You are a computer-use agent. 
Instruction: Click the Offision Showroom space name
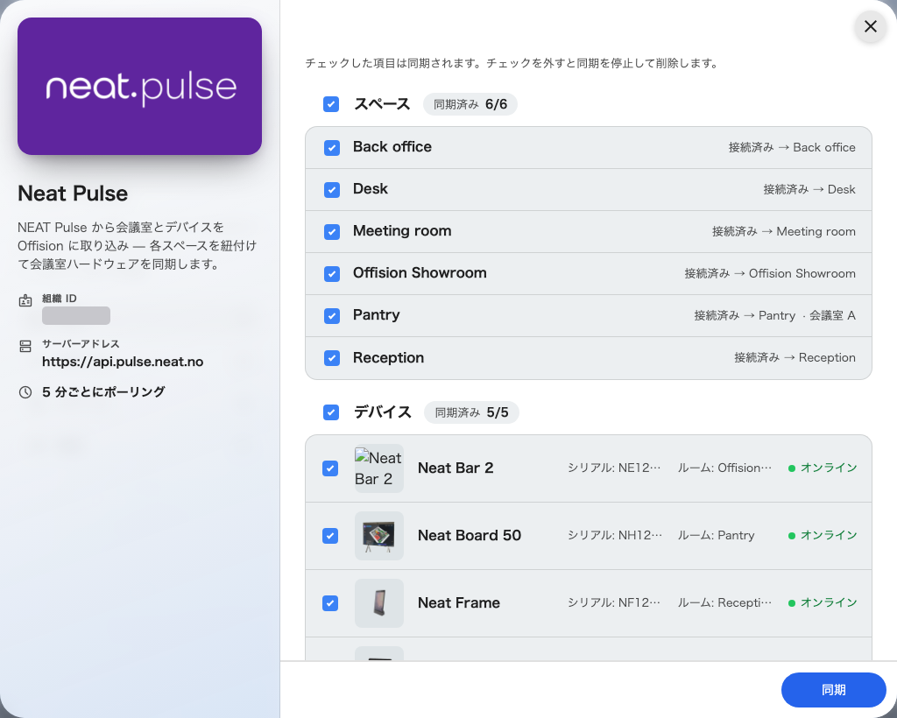click(x=420, y=273)
